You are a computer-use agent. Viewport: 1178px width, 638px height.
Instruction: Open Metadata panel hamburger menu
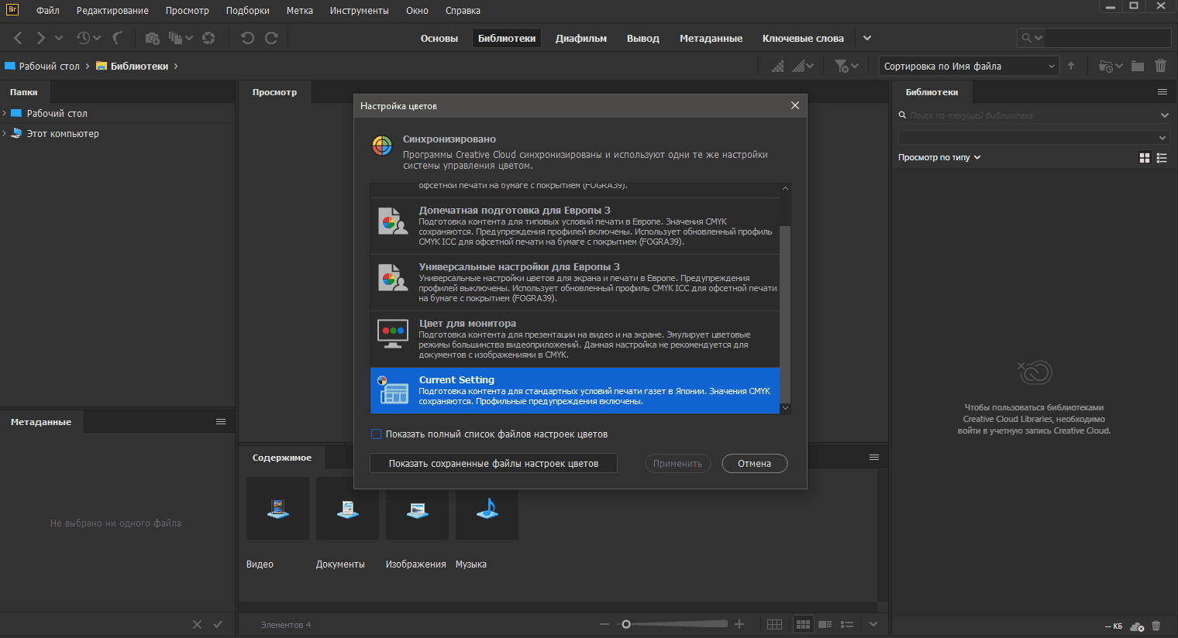click(221, 422)
